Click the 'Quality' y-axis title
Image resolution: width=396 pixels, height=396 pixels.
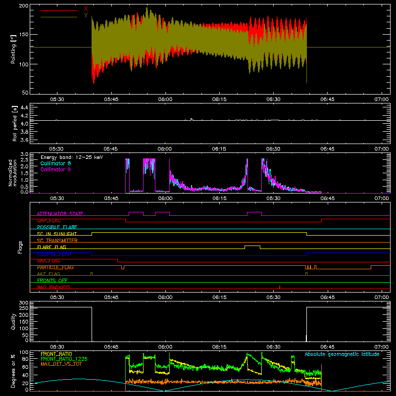13,322
